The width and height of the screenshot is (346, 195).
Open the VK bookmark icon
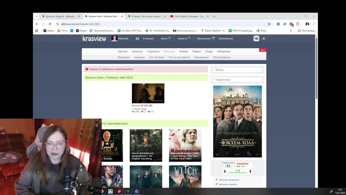pos(72,31)
